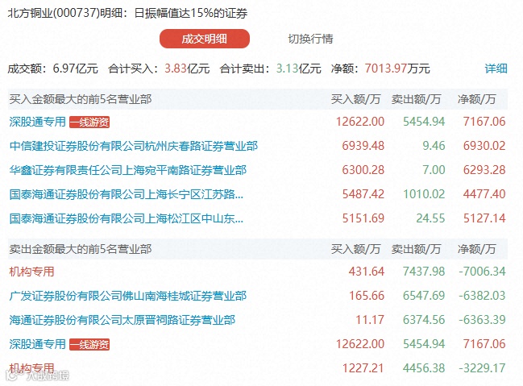
Task: Click header 卖出金额最大的前5名营业部
Action: tap(81, 249)
